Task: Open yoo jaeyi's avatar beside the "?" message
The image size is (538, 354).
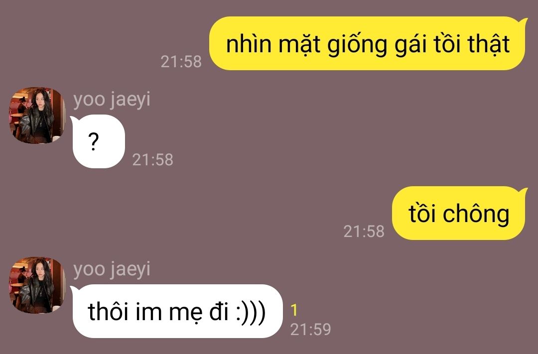Action: tap(37, 115)
